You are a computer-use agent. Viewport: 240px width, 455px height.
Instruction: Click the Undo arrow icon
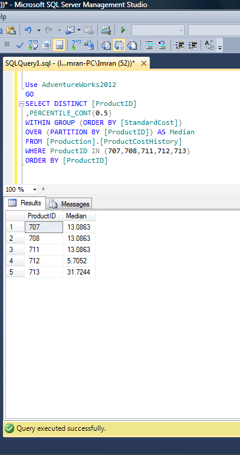click(28, 30)
